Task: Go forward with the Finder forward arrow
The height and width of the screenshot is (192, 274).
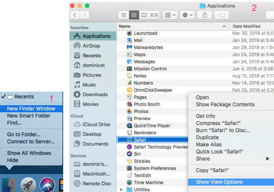Action: coord(84,15)
